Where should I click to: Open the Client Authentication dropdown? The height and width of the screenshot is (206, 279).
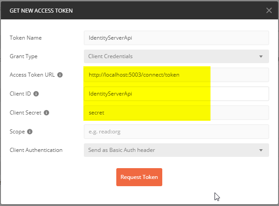pos(176,150)
